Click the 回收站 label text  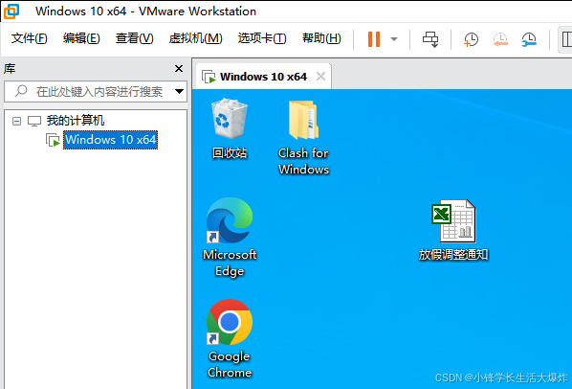click(230, 153)
